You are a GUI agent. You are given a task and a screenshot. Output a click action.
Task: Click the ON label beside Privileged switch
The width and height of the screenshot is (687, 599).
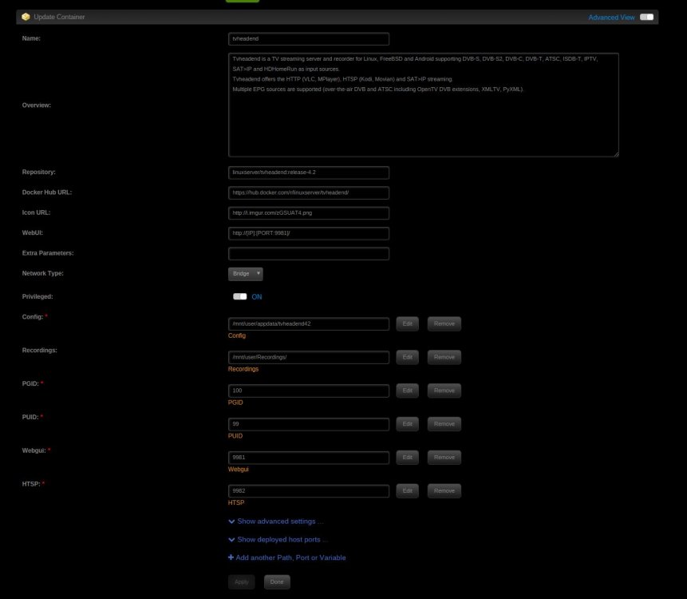pyautogui.click(x=257, y=297)
